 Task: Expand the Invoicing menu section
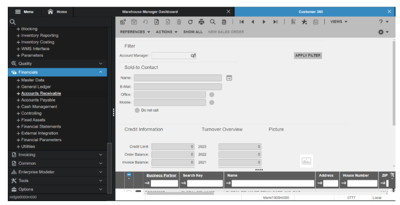tap(57, 154)
